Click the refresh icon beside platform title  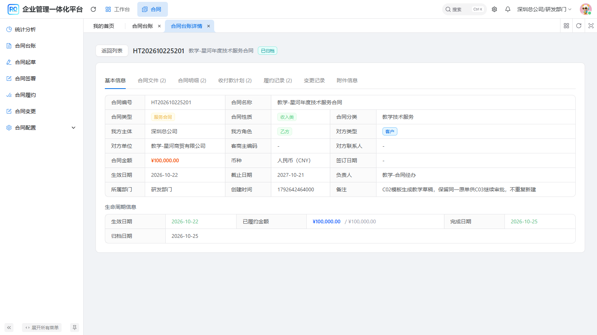click(x=93, y=9)
